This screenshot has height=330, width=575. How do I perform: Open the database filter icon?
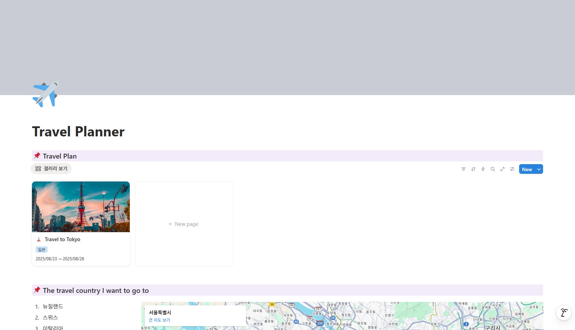pos(463,169)
